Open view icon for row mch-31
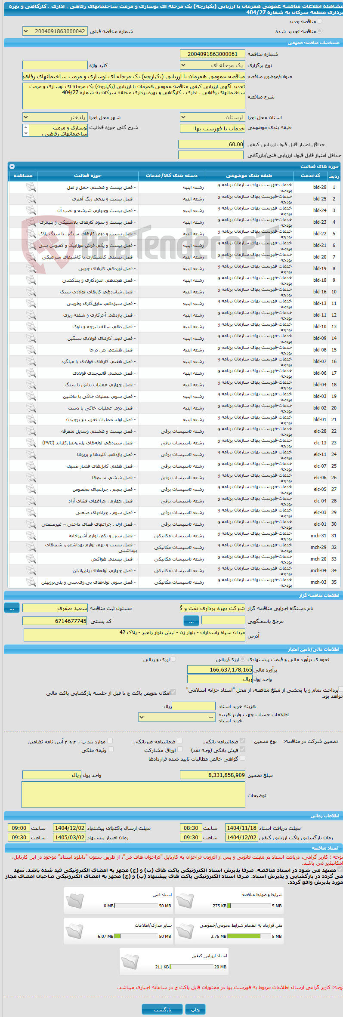Image resolution: width=343 pixels, height=1017 pixels. [31, 536]
